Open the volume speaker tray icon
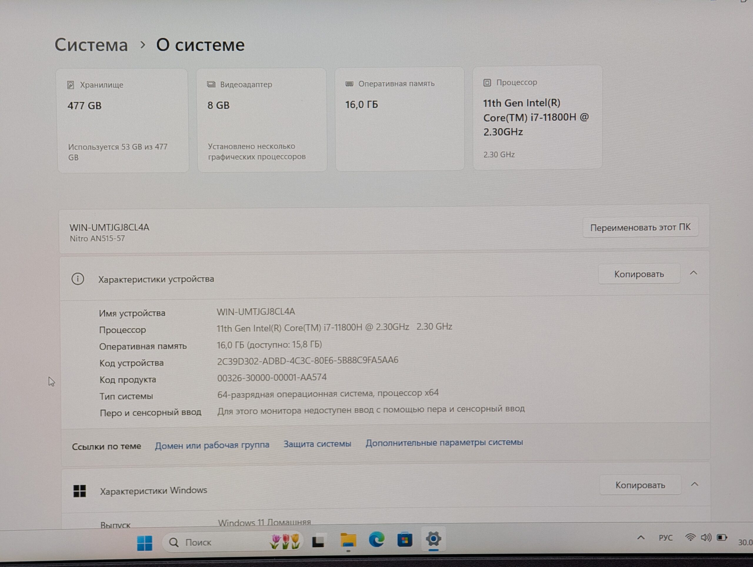The height and width of the screenshot is (567, 753). [x=706, y=537]
